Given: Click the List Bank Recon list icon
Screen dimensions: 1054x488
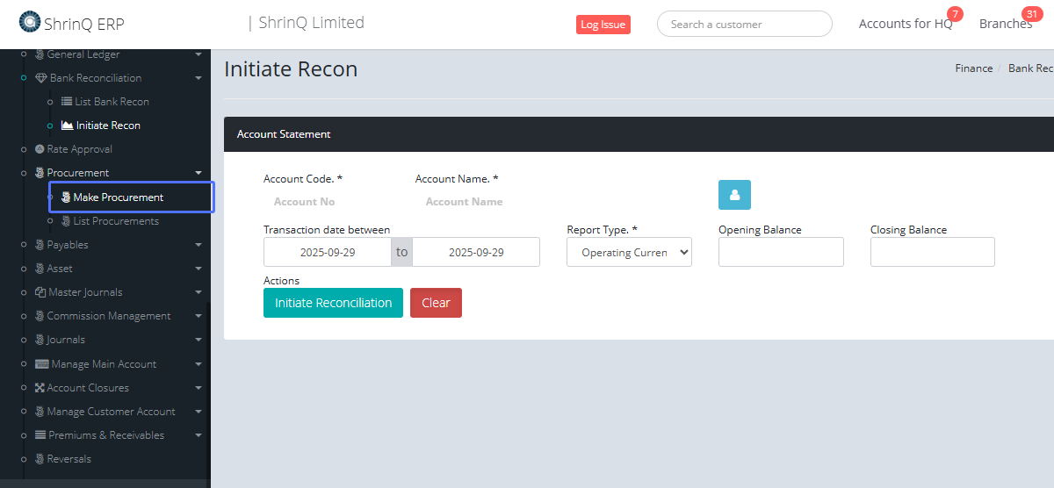Looking at the screenshot, I should coord(66,102).
